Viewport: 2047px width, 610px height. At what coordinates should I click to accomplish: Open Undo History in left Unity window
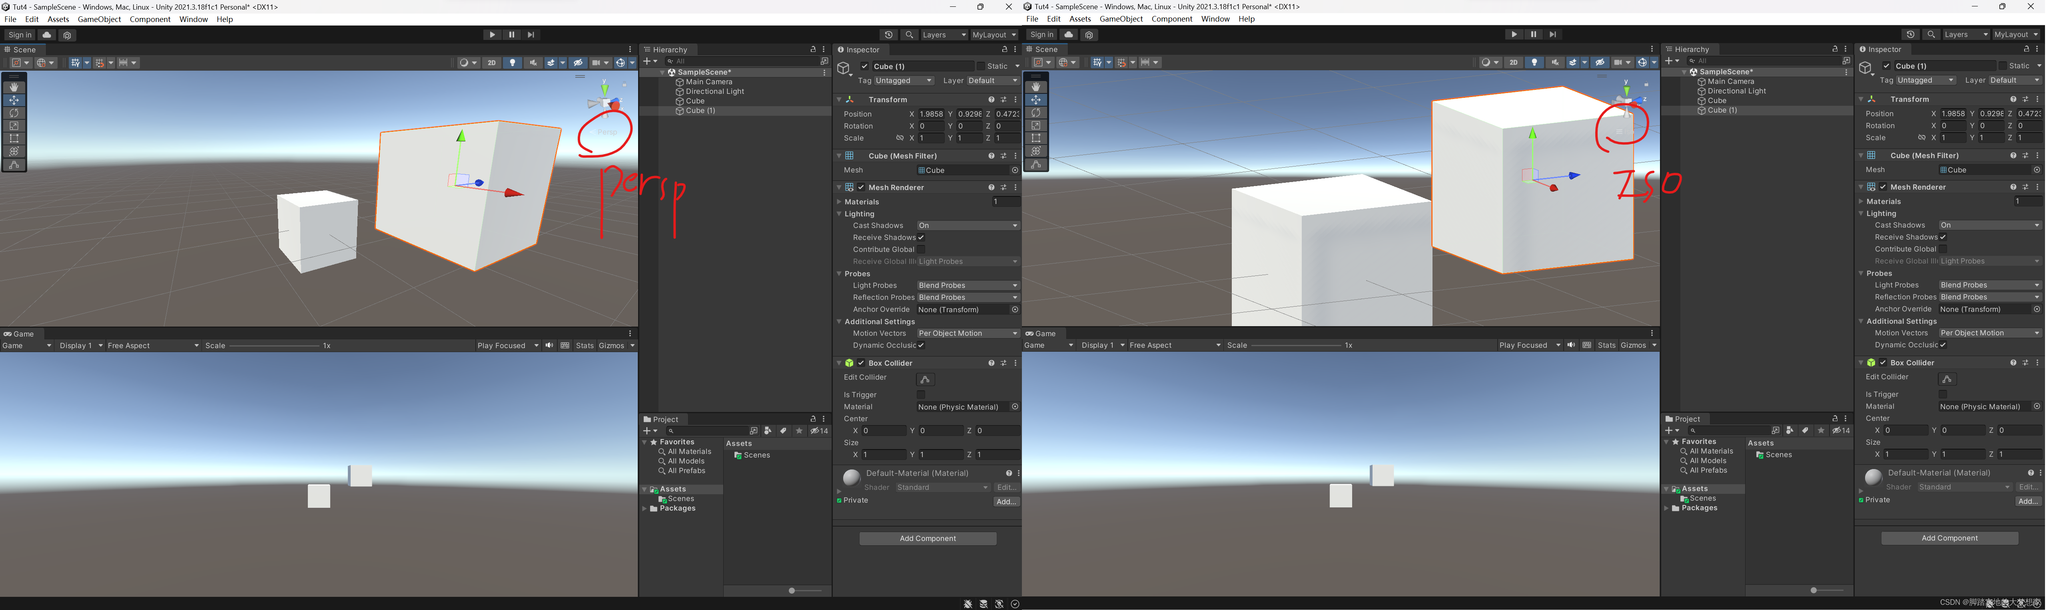[888, 35]
